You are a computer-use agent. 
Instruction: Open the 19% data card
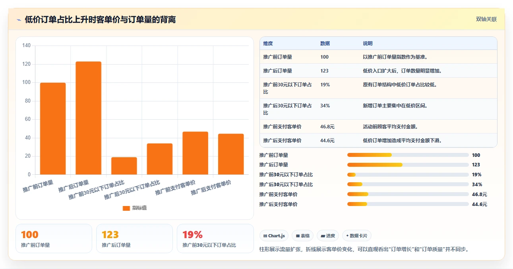tap(215, 238)
